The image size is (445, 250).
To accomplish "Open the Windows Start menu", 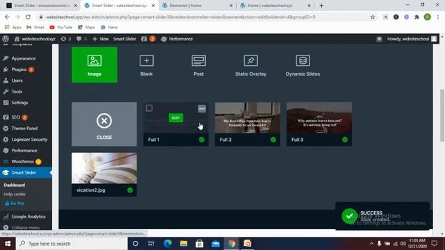I will click(8, 244).
